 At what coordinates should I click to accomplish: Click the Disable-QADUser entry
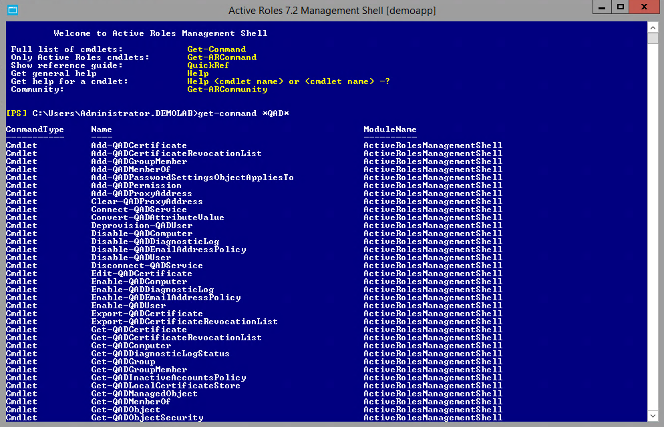click(132, 258)
